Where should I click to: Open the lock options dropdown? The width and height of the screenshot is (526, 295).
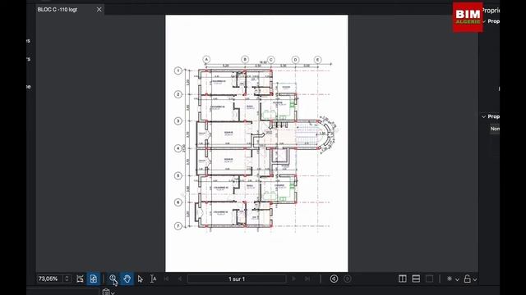[x=470, y=279]
